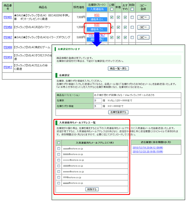The image size is (187, 202).
Task: Toggle the 公開 header select-all checkbox
Action: coord(112,9)
